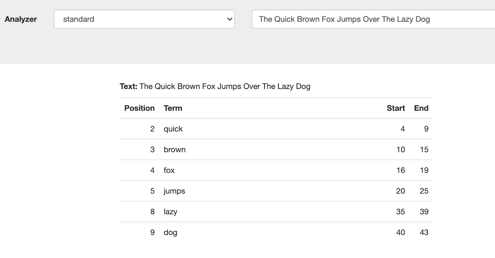The height and width of the screenshot is (258, 495).
Task: Select the term "quick" in the table
Action: [173, 129]
